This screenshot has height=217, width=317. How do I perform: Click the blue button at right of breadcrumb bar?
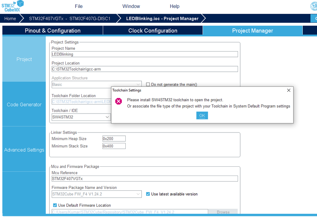(x=314, y=19)
